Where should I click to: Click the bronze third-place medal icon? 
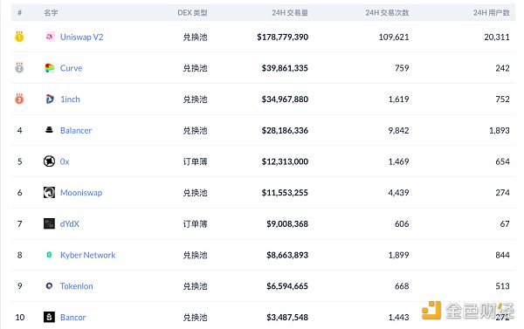19,99
